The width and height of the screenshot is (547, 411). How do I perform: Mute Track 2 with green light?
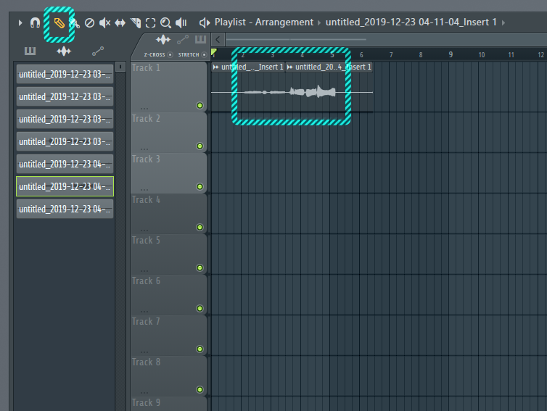point(200,146)
